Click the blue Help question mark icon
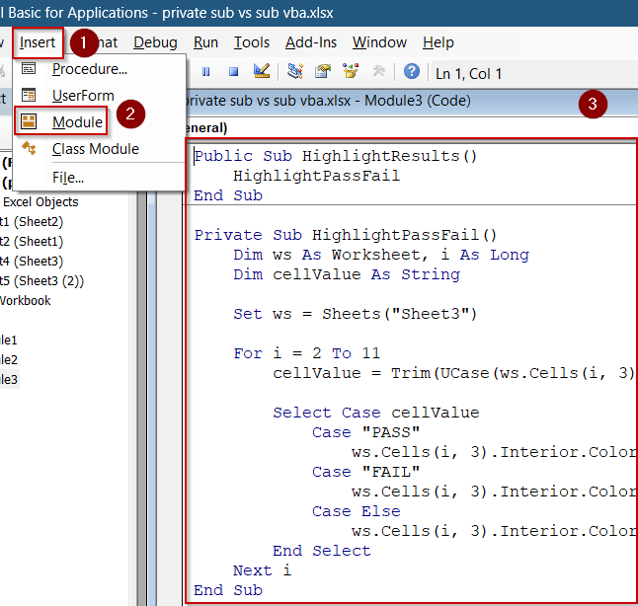The image size is (638, 606). [x=412, y=72]
